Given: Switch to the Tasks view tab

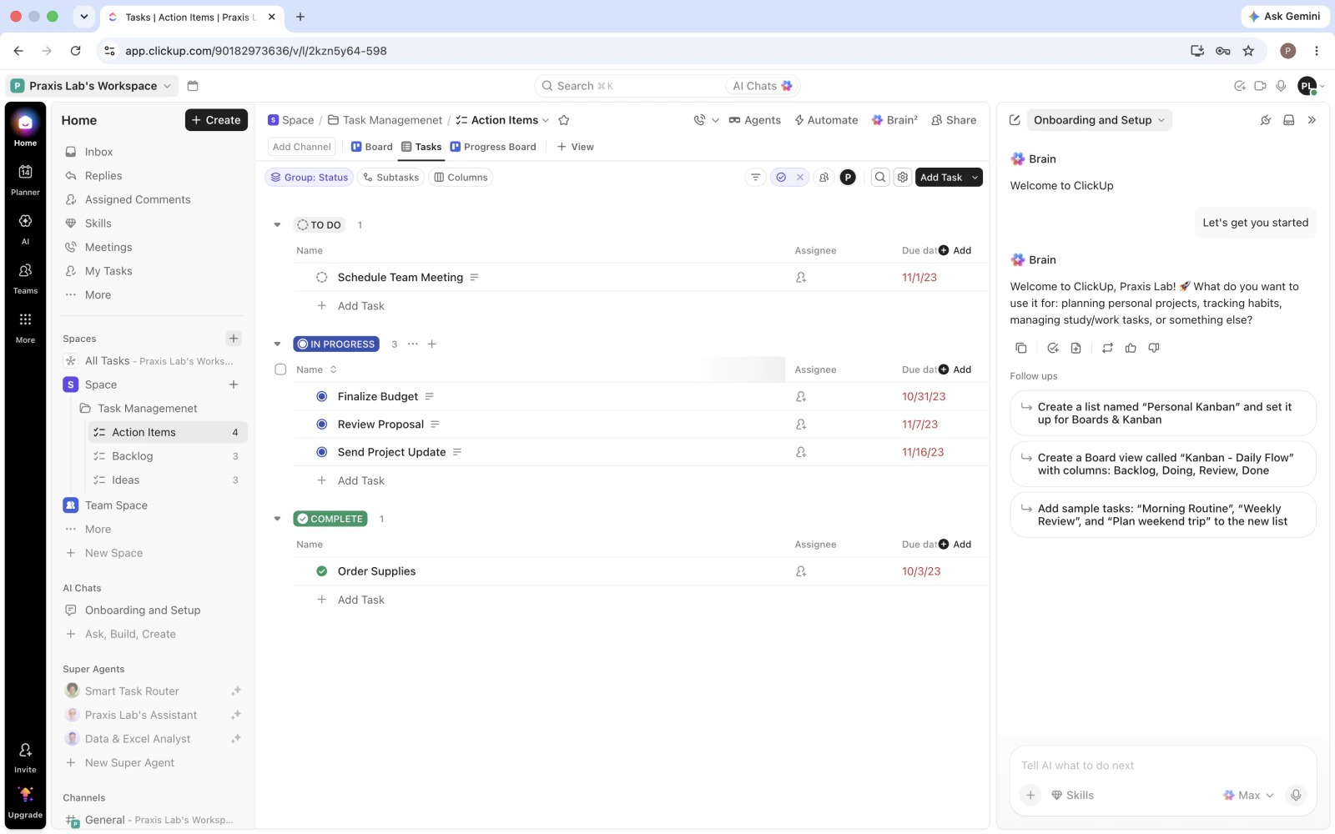Looking at the screenshot, I should (421, 147).
